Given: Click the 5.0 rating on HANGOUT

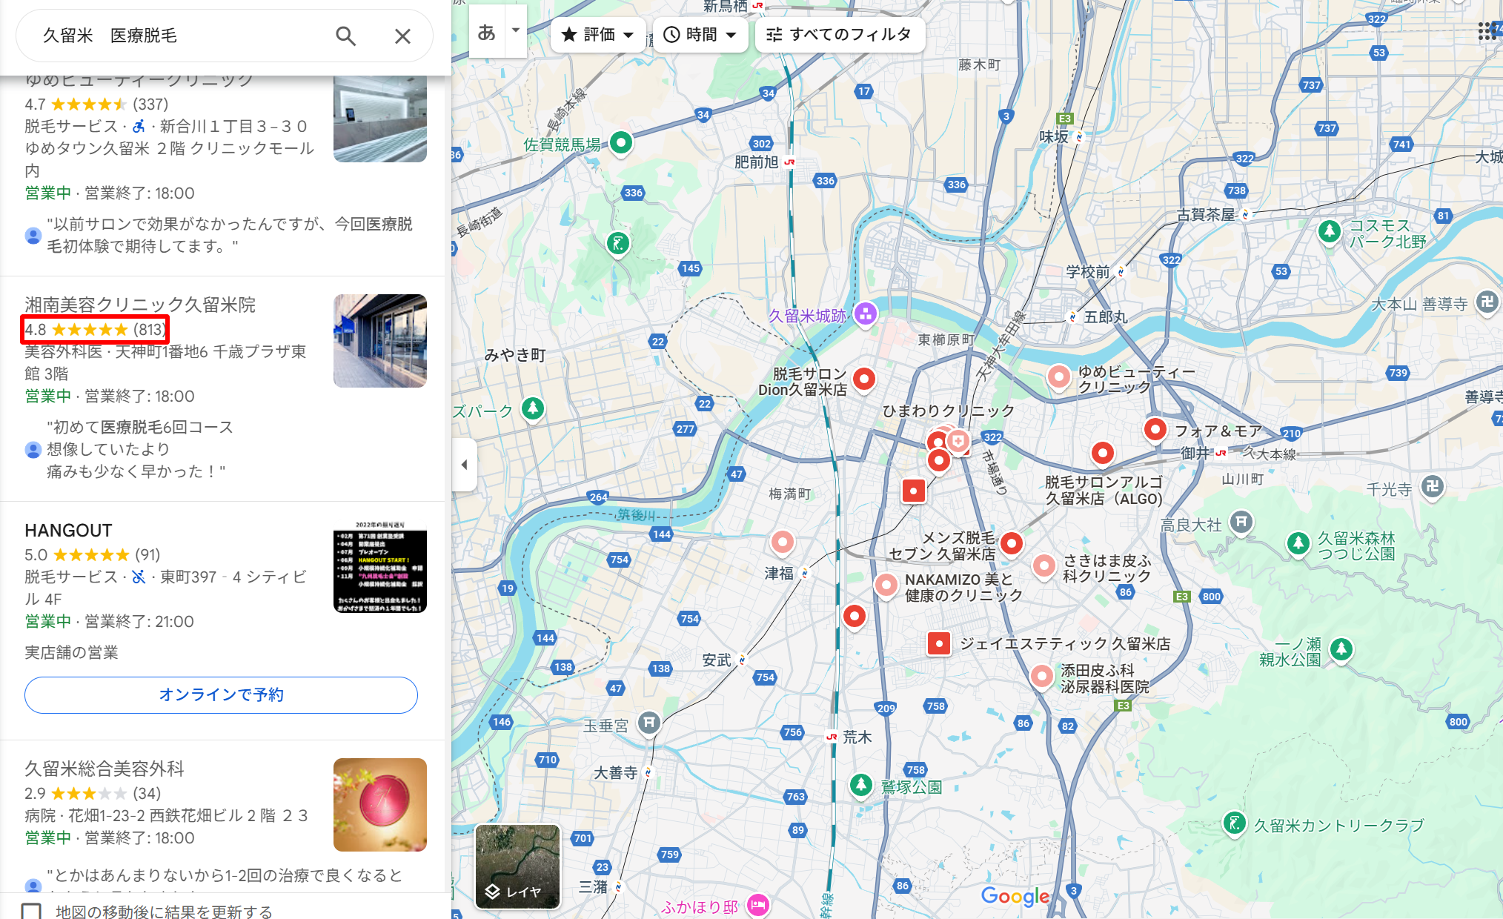Looking at the screenshot, I should click(36, 555).
